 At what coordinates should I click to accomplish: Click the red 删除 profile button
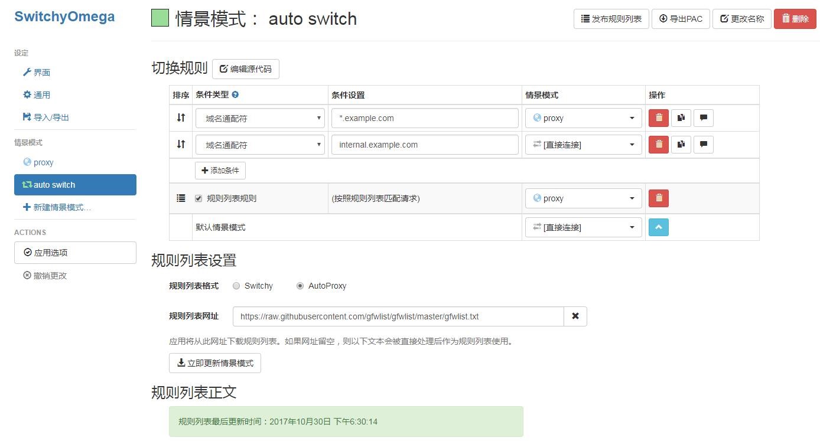coord(795,19)
